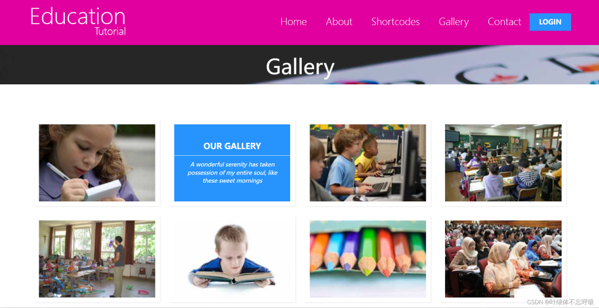This screenshot has width=599, height=308.
Task: Select Shortcodes in the navigation
Action: click(x=395, y=22)
